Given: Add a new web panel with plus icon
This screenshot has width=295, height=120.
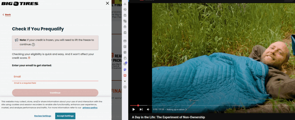Looking at the screenshot, I should point(125,87).
